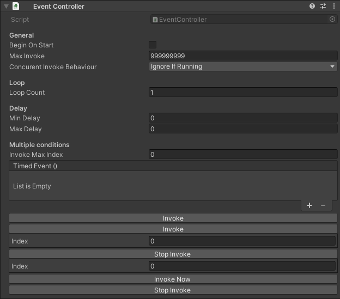Image resolution: width=340 pixels, height=299 pixels.
Task: Click the Multiple conditions heading
Action: pyautogui.click(x=39, y=145)
